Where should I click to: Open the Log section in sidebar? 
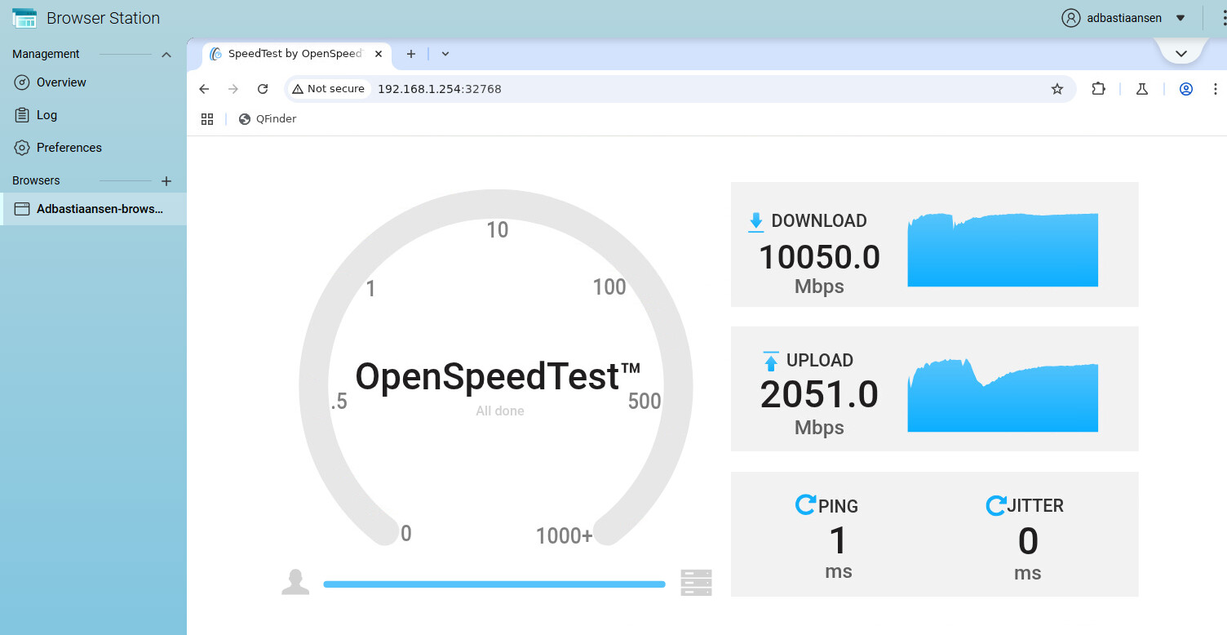(47, 115)
